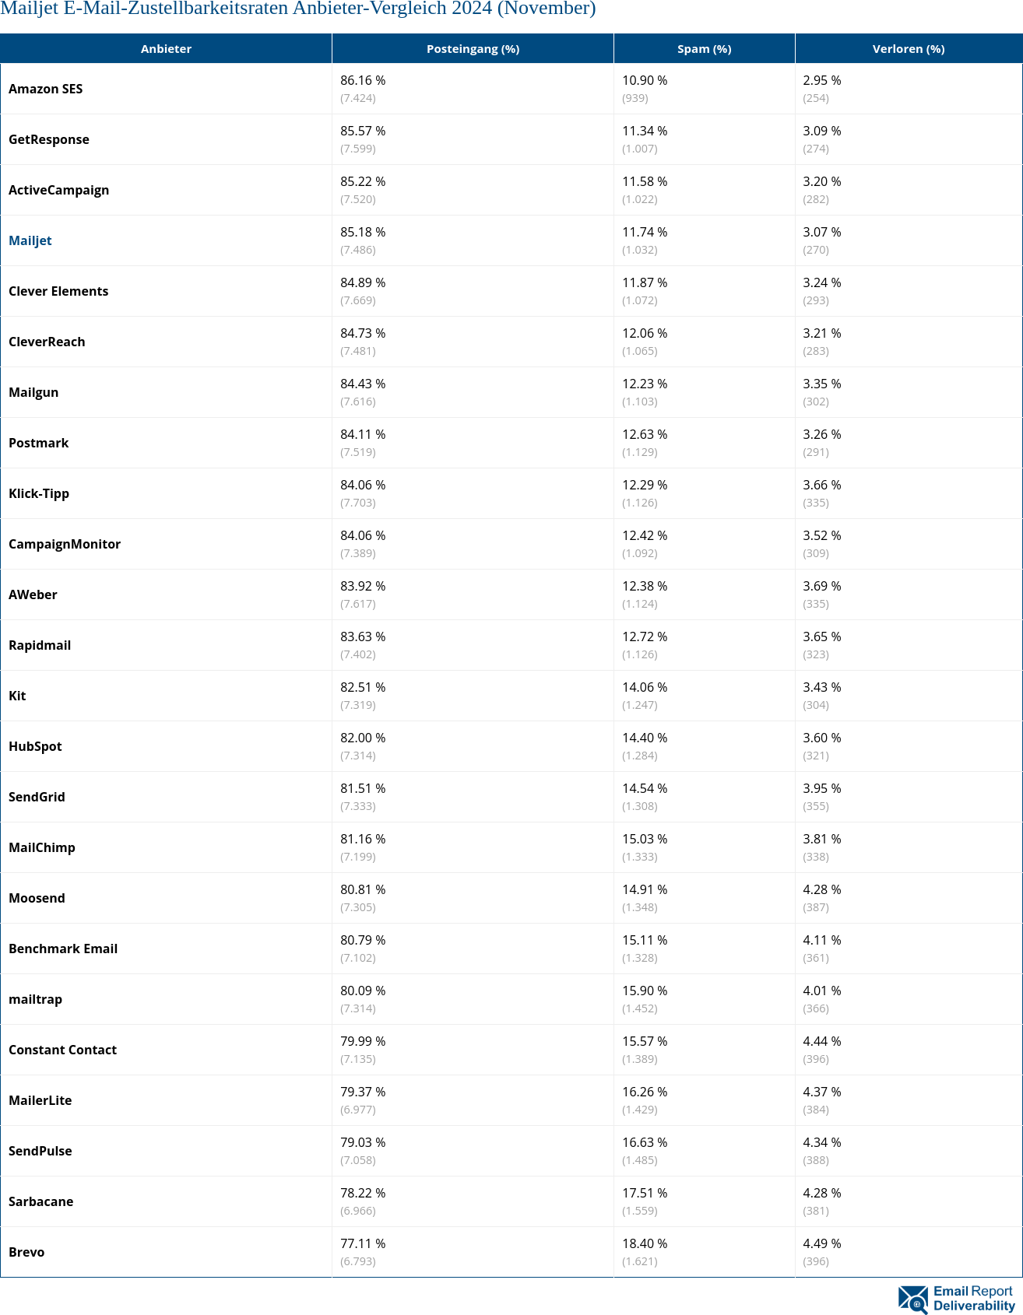
Task: Click the MailChimp provider name
Action: click(x=42, y=847)
